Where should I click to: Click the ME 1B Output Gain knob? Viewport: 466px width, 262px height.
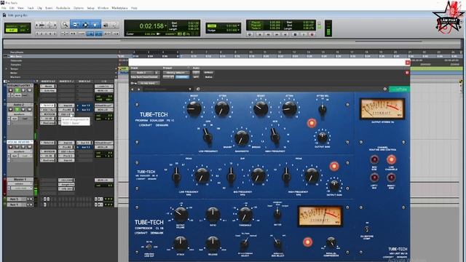[334, 186]
